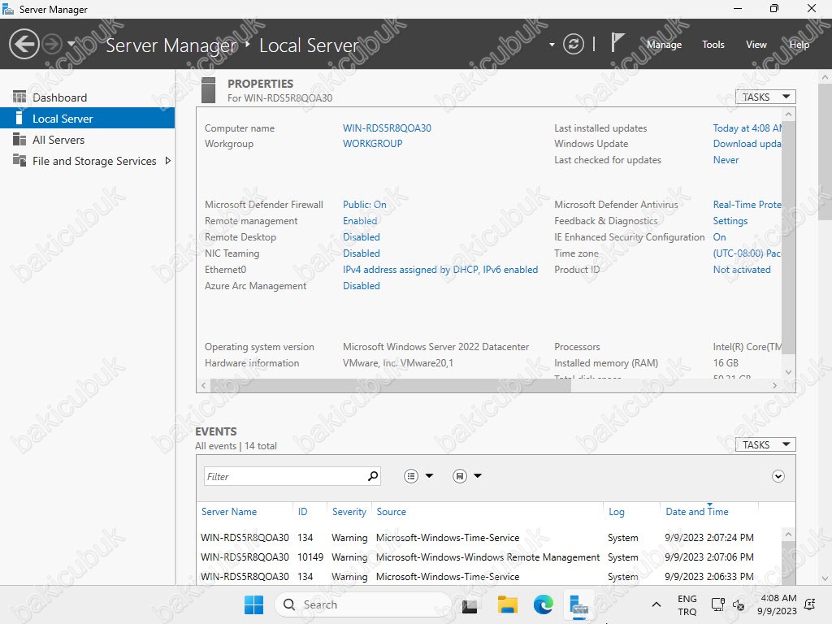Click the Refresh icon in header

point(574,44)
